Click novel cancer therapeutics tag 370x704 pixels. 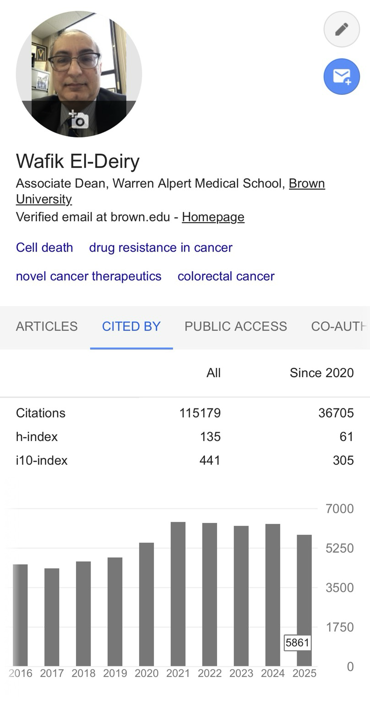pos(88,276)
